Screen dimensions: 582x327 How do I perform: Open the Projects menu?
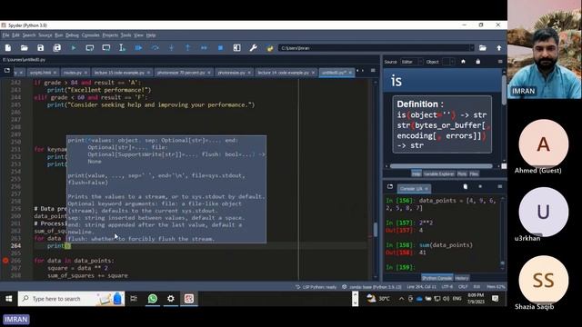(110, 35)
